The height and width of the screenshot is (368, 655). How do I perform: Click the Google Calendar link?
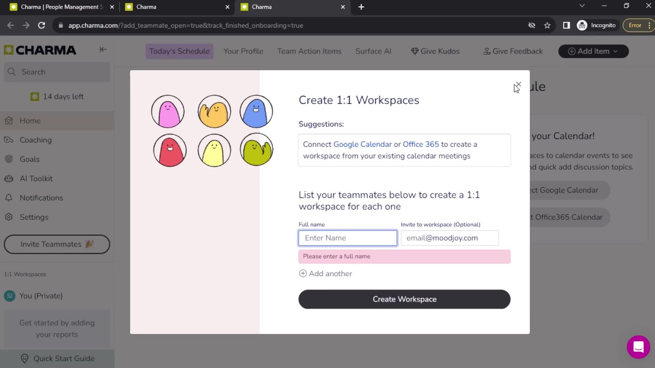tap(362, 144)
